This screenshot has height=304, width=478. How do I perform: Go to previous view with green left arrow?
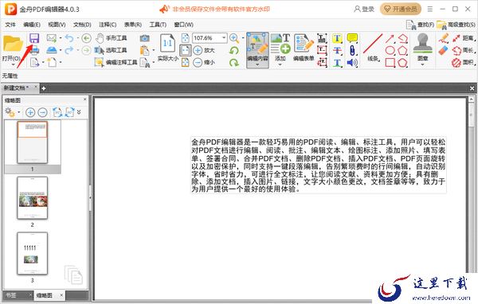(87, 38)
